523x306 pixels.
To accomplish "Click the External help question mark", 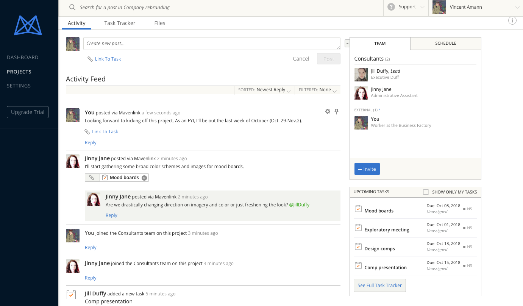I will coord(379,110).
